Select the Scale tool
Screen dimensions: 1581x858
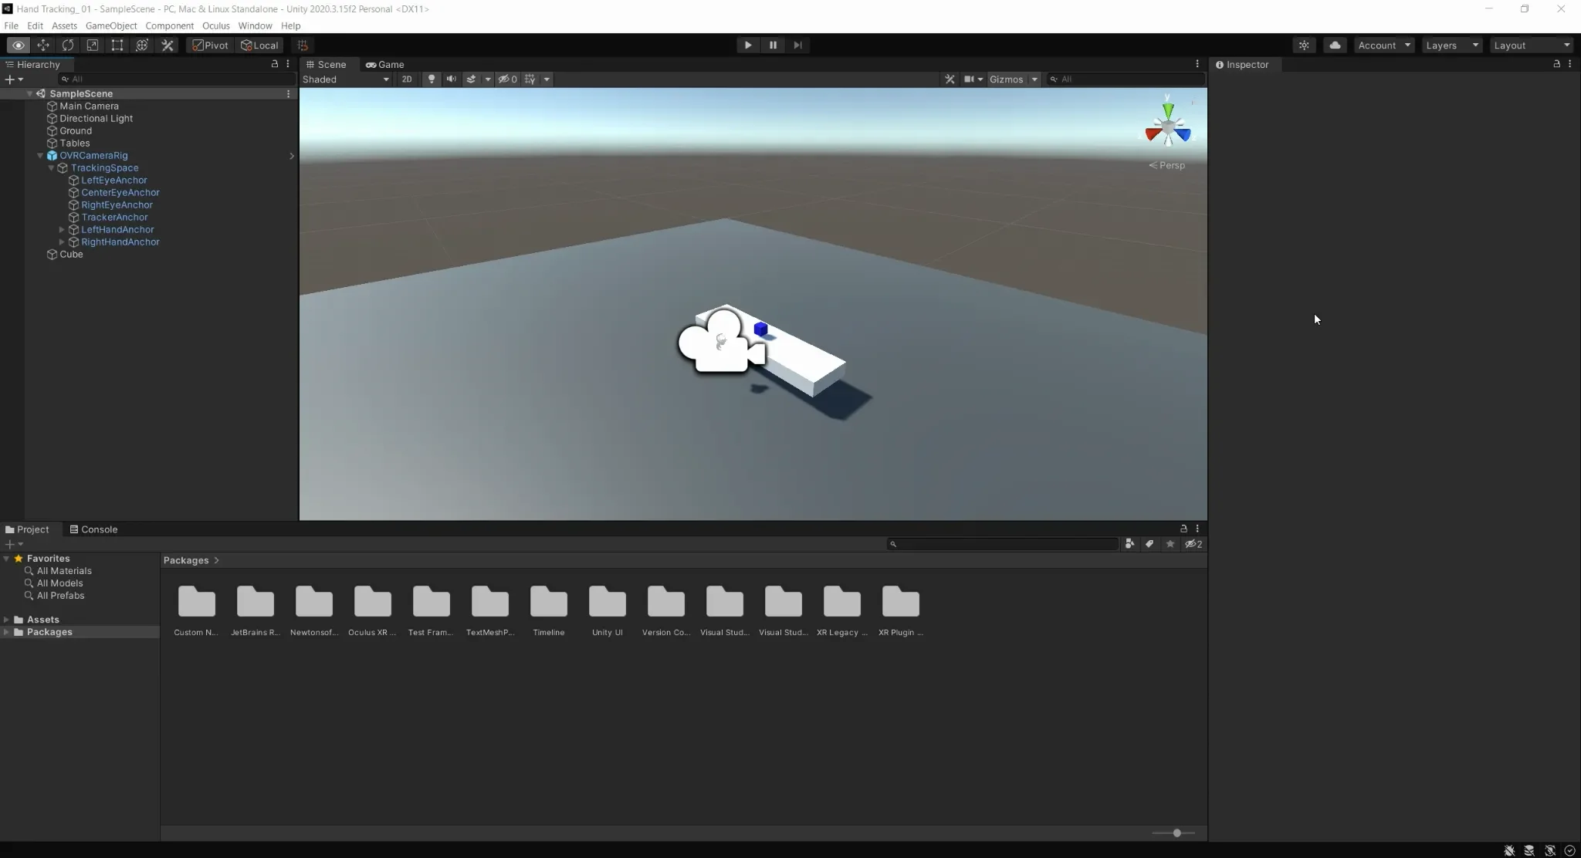click(93, 46)
